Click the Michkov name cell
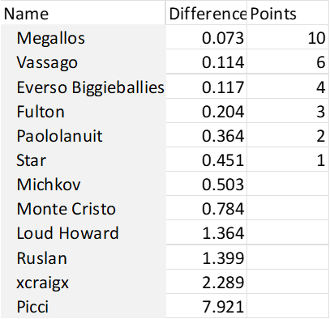 [x=83, y=184]
